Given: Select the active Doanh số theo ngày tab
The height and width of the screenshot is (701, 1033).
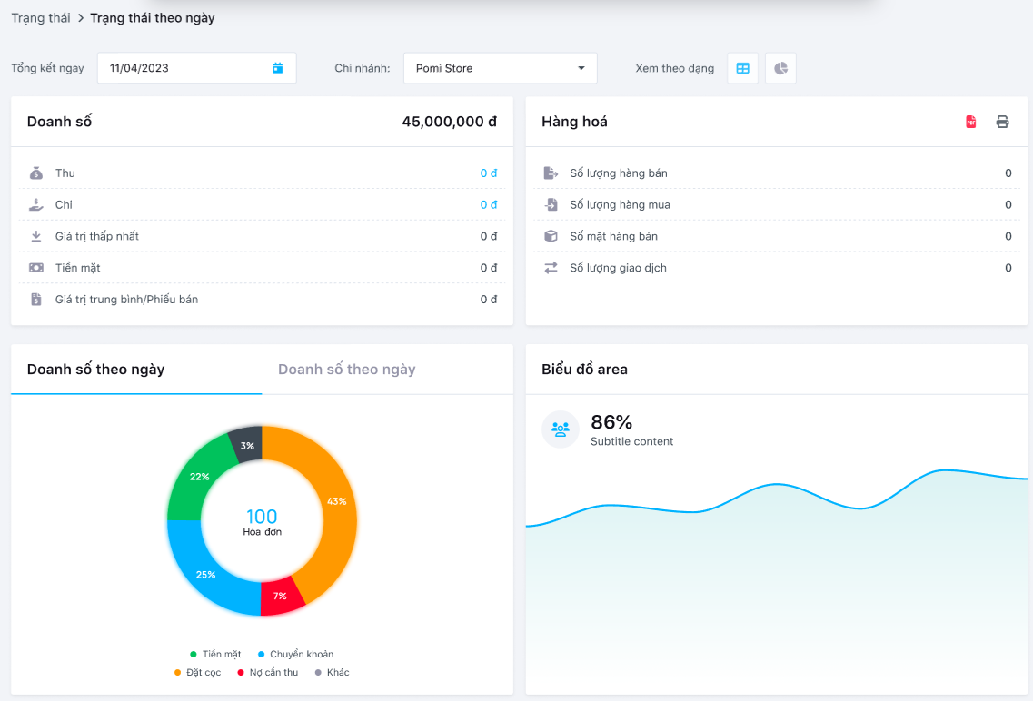Looking at the screenshot, I should pos(96,370).
